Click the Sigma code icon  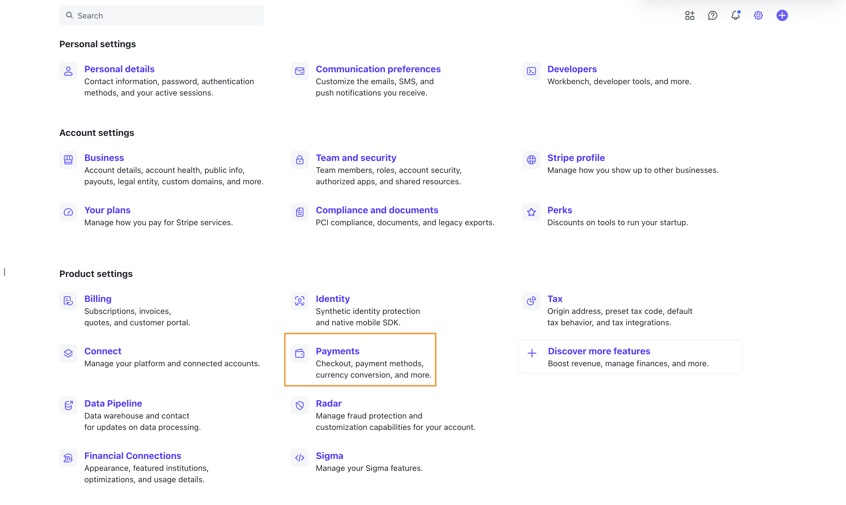tap(299, 458)
